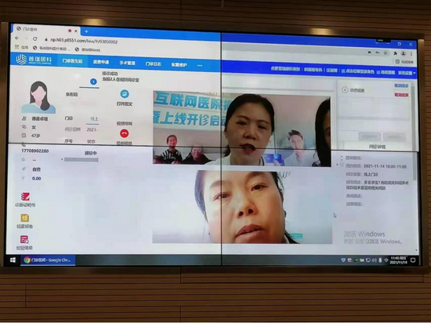Click the patient avatar image
The image size is (431, 323).
click(38, 97)
